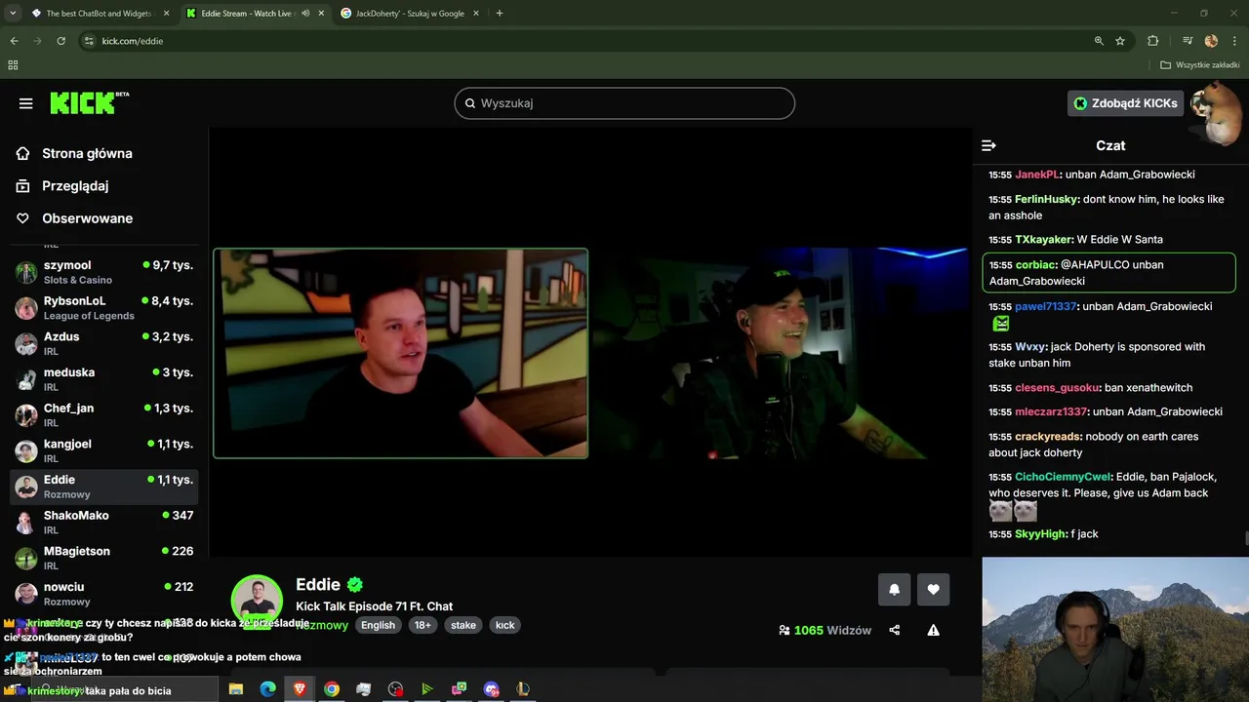This screenshot has width=1249, height=702.
Task: Click the zoom magnifier in the address bar
Action: pyautogui.click(x=1099, y=41)
